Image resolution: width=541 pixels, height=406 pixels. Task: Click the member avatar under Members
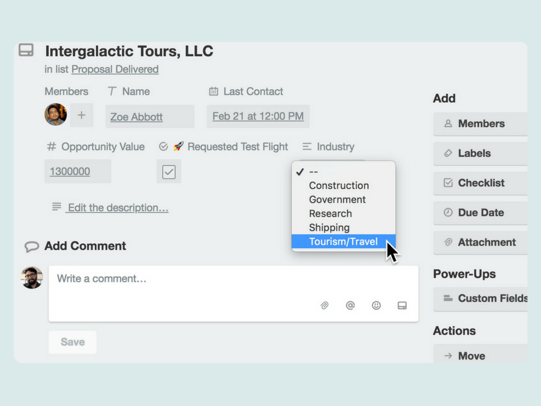pos(56,115)
